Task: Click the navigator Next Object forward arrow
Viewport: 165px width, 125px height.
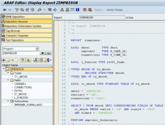Action: pyautogui.click(x=13, y=60)
